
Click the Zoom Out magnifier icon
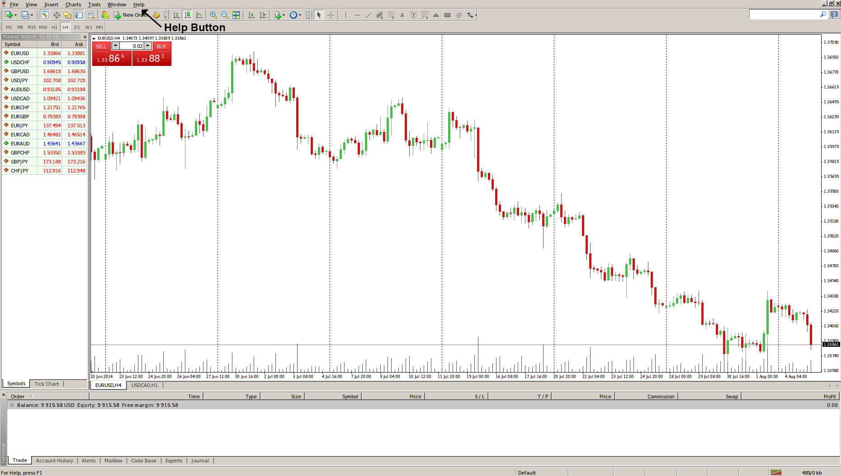coord(224,15)
